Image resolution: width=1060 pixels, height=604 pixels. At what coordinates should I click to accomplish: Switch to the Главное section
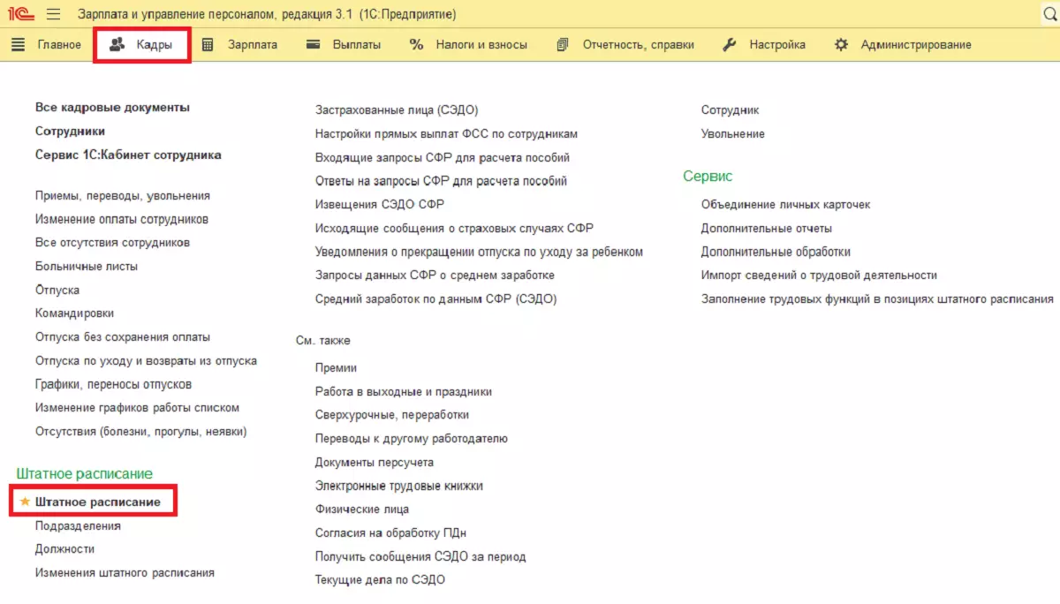pyautogui.click(x=59, y=44)
